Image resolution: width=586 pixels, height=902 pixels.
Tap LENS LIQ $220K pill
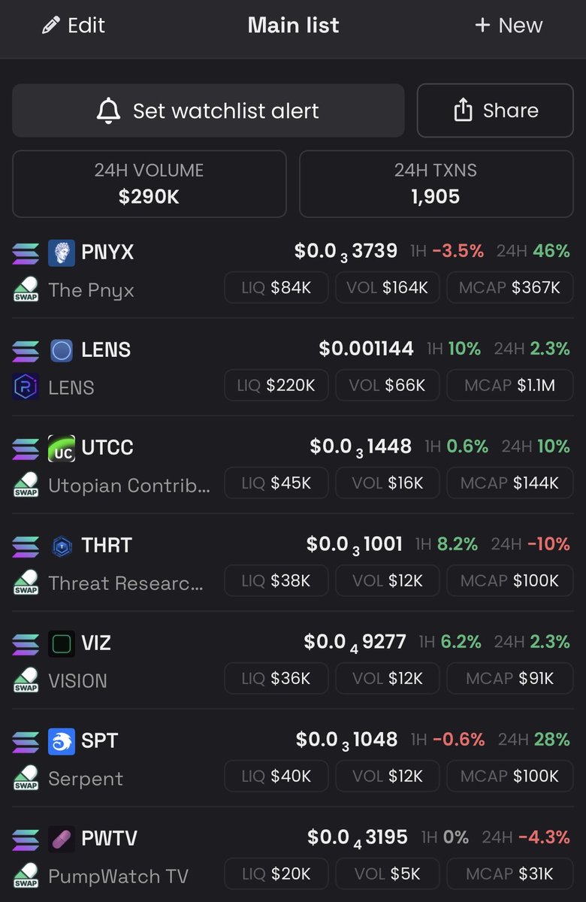click(x=276, y=386)
